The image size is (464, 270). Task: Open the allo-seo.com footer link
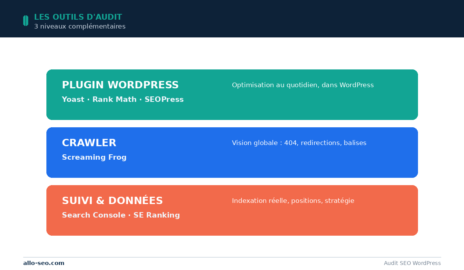pos(44,263)
